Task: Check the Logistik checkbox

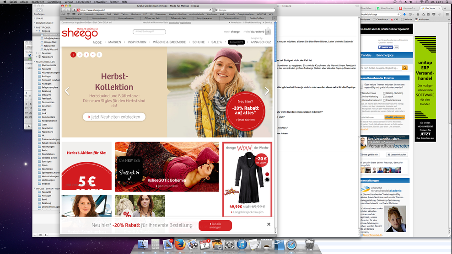Action: 384,97
